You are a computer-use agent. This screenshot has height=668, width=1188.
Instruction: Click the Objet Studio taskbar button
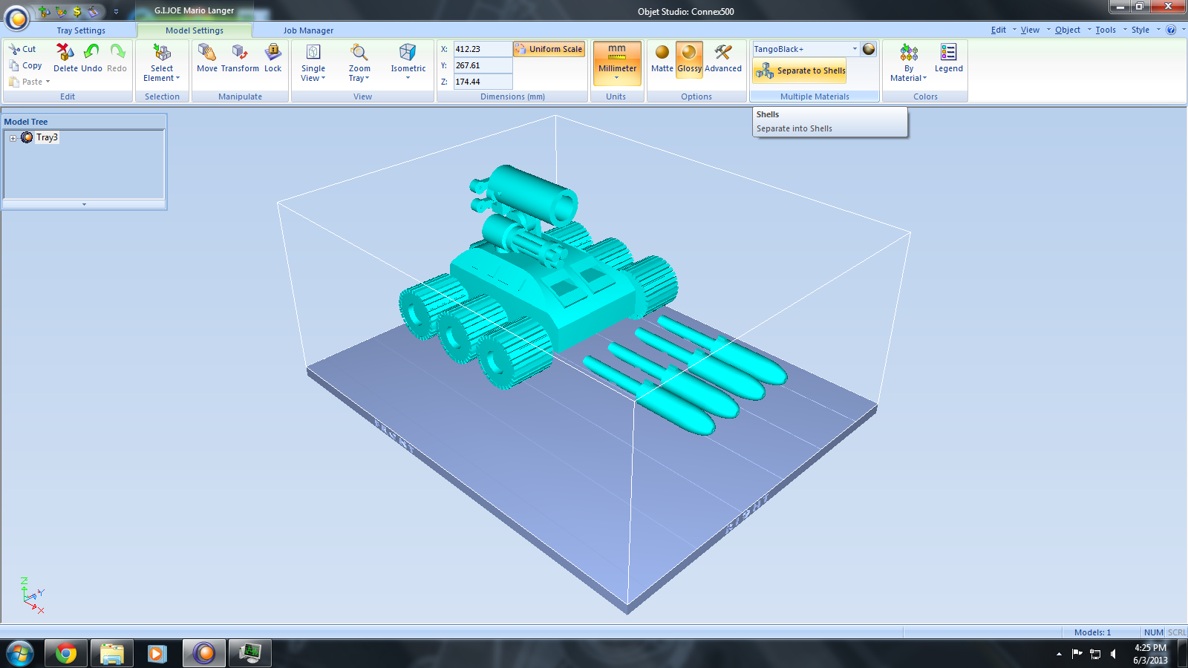pyautogui.click(x=203, y=654)
